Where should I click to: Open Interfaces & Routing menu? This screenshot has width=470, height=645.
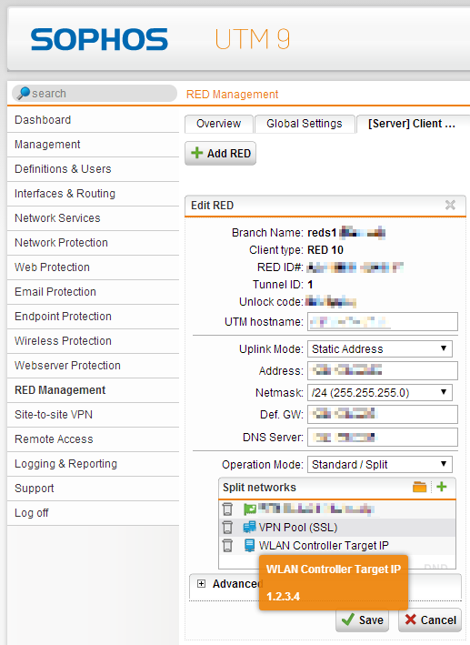pyautogui.click(x=94, y=194)
